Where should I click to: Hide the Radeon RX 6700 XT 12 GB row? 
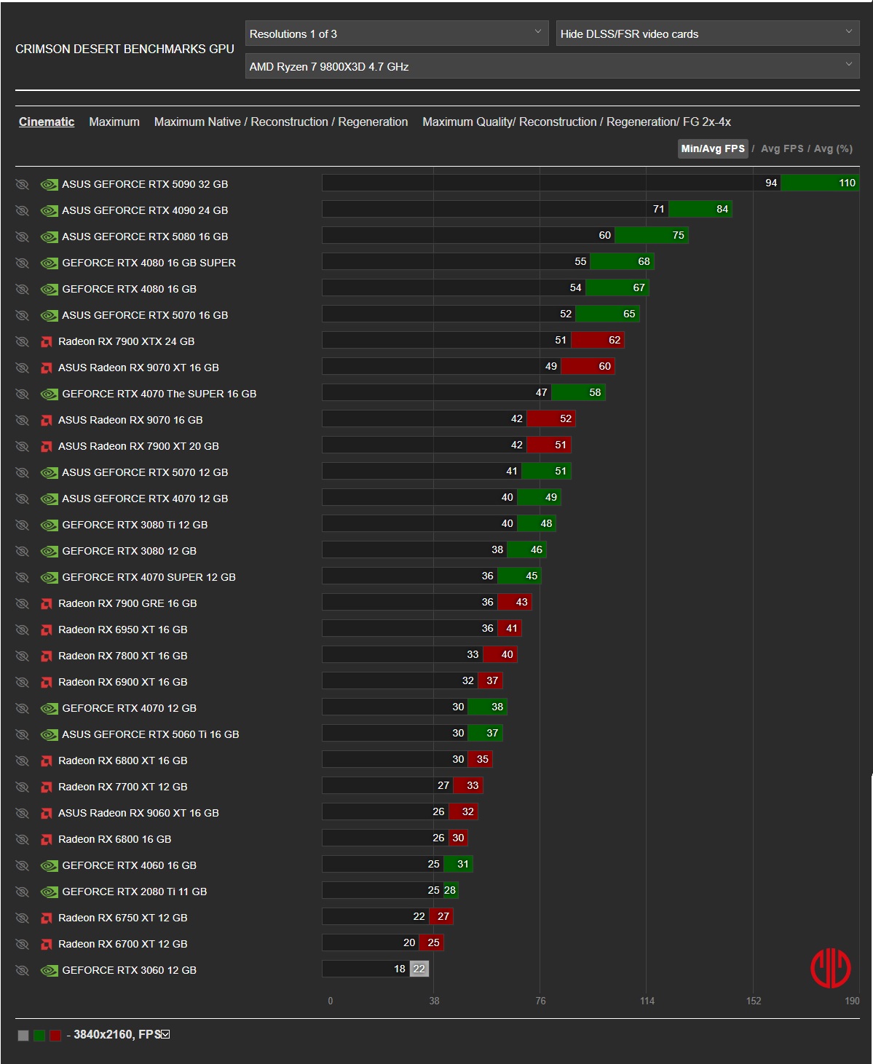tap(22, 945)
